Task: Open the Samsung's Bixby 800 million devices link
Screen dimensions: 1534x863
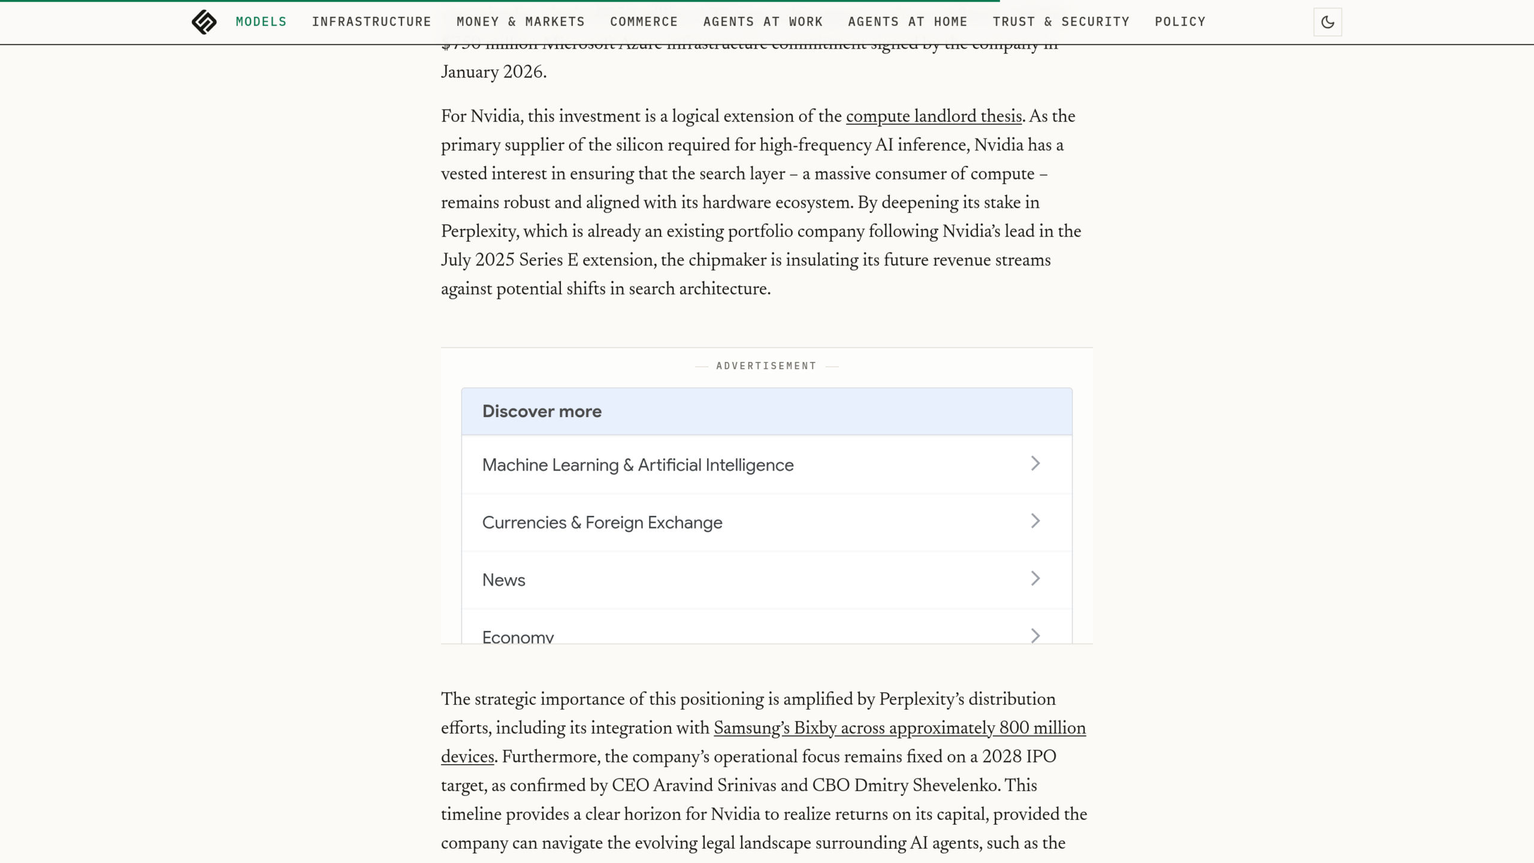Action: point(899,728)
